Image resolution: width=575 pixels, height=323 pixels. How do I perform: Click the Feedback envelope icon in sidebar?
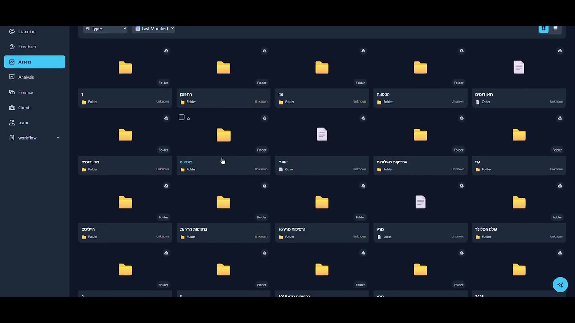pos(12,47)
